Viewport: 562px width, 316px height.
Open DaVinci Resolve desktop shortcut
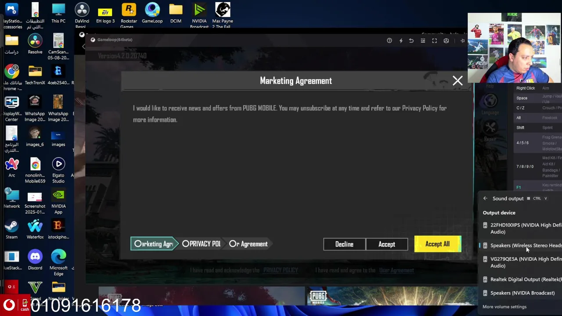[x=82, y=15]
